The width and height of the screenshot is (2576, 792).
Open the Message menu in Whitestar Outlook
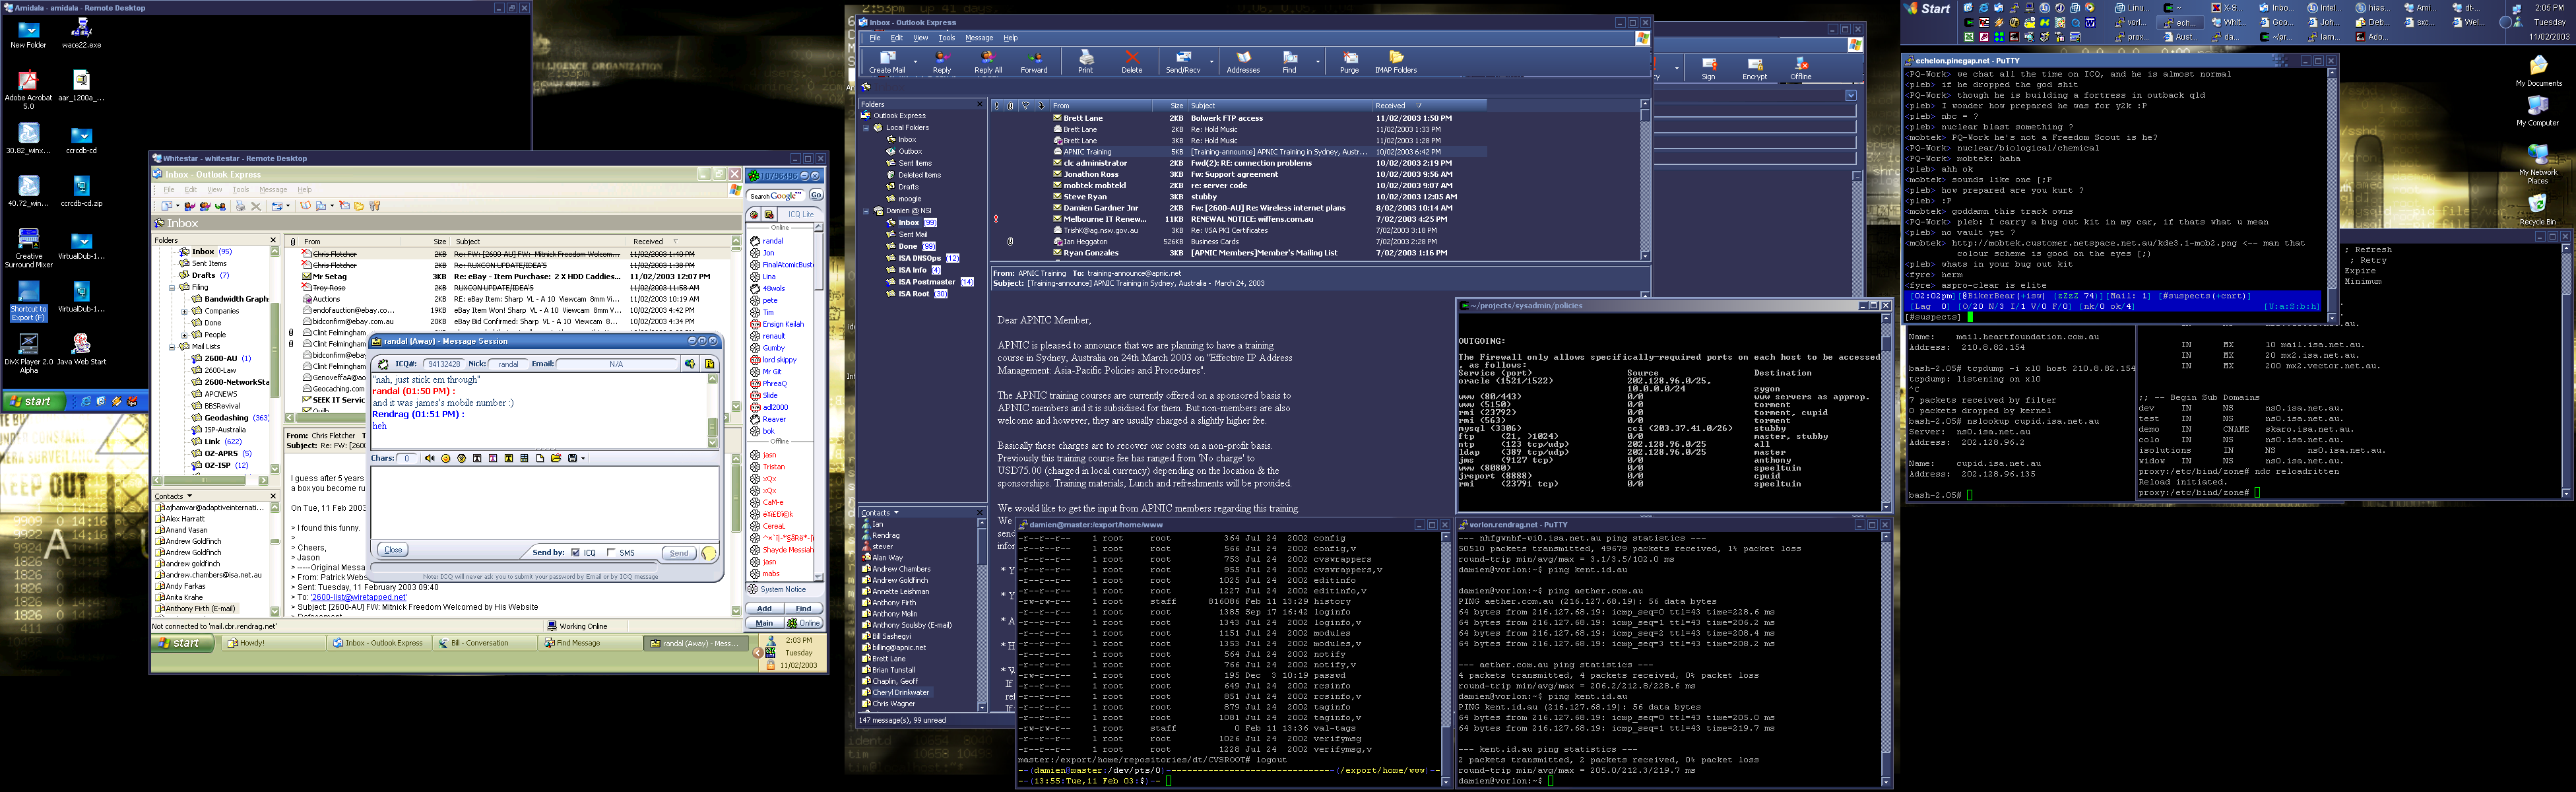273,190
